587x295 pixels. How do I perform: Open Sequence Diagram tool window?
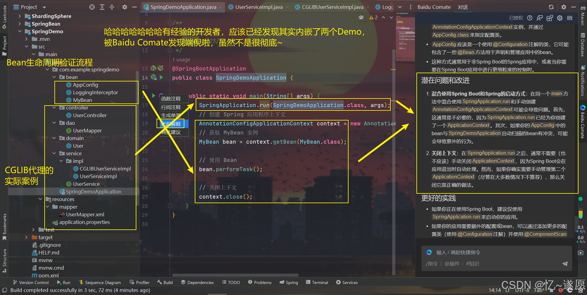[100, 282]
